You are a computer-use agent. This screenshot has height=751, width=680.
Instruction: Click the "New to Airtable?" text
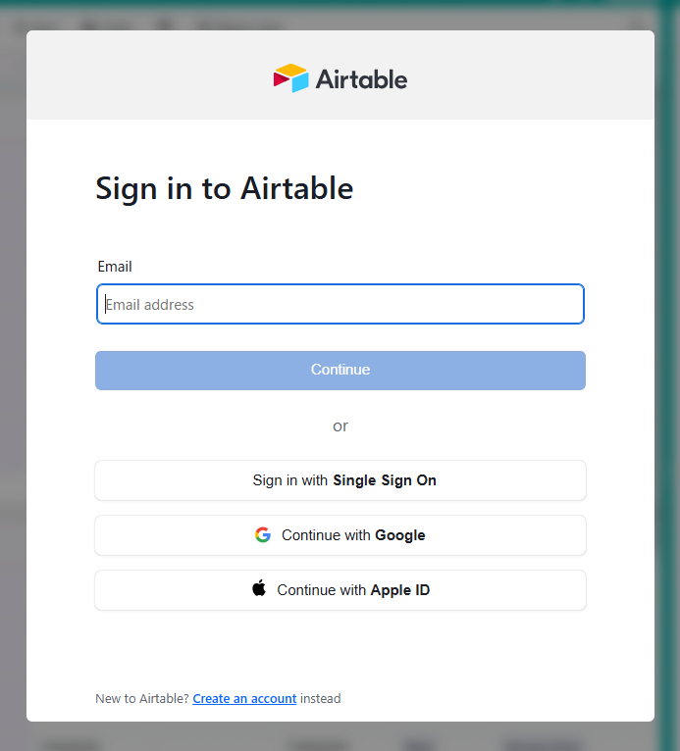click(x=141, y=699)
